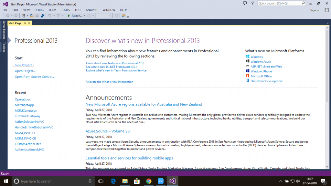Click the Open File folder toolbar icon

[x=32, y=15]
